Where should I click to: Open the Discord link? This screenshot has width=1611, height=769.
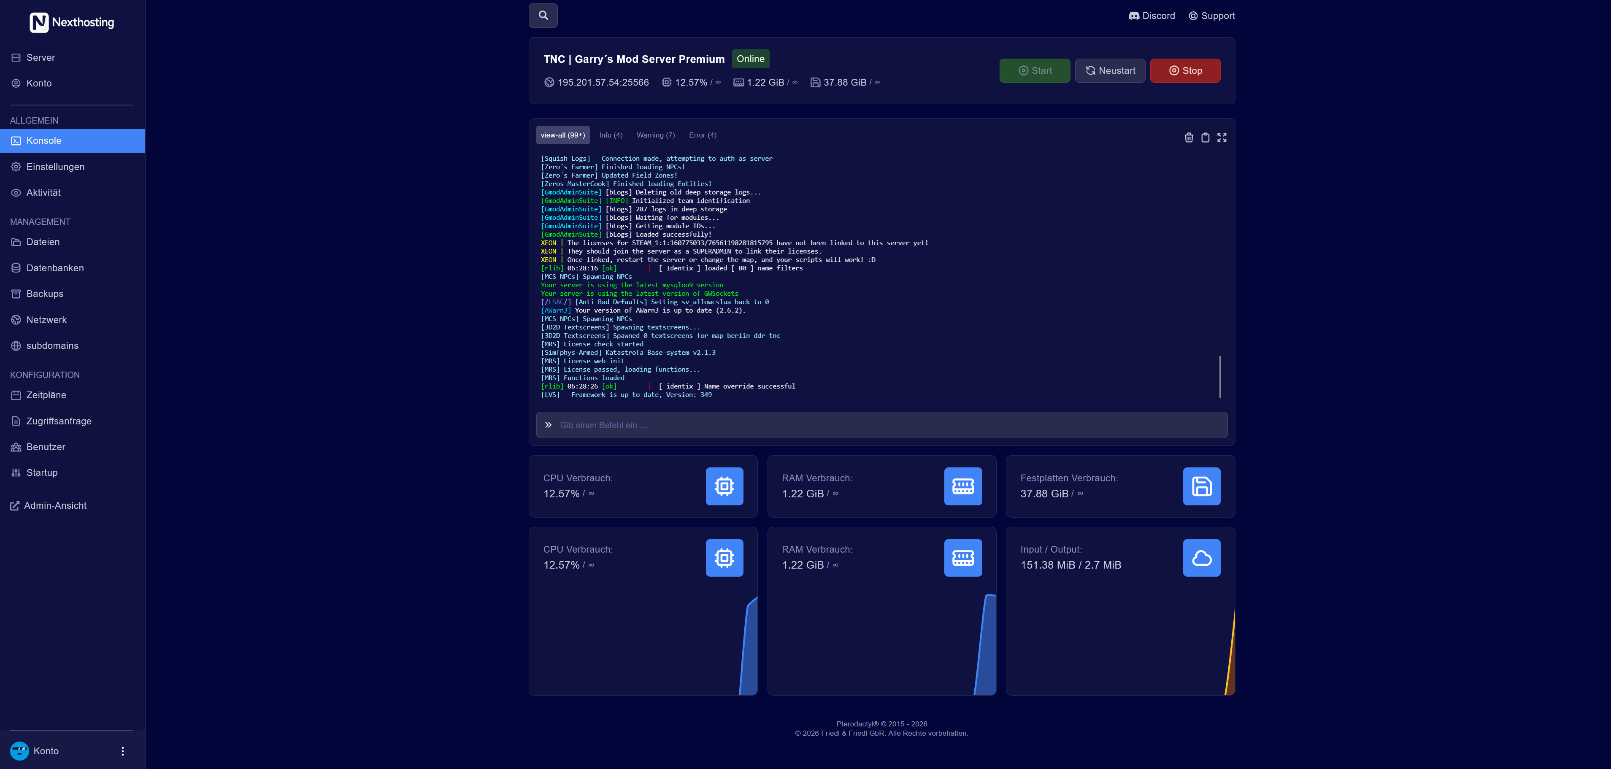coord(1151,16)
